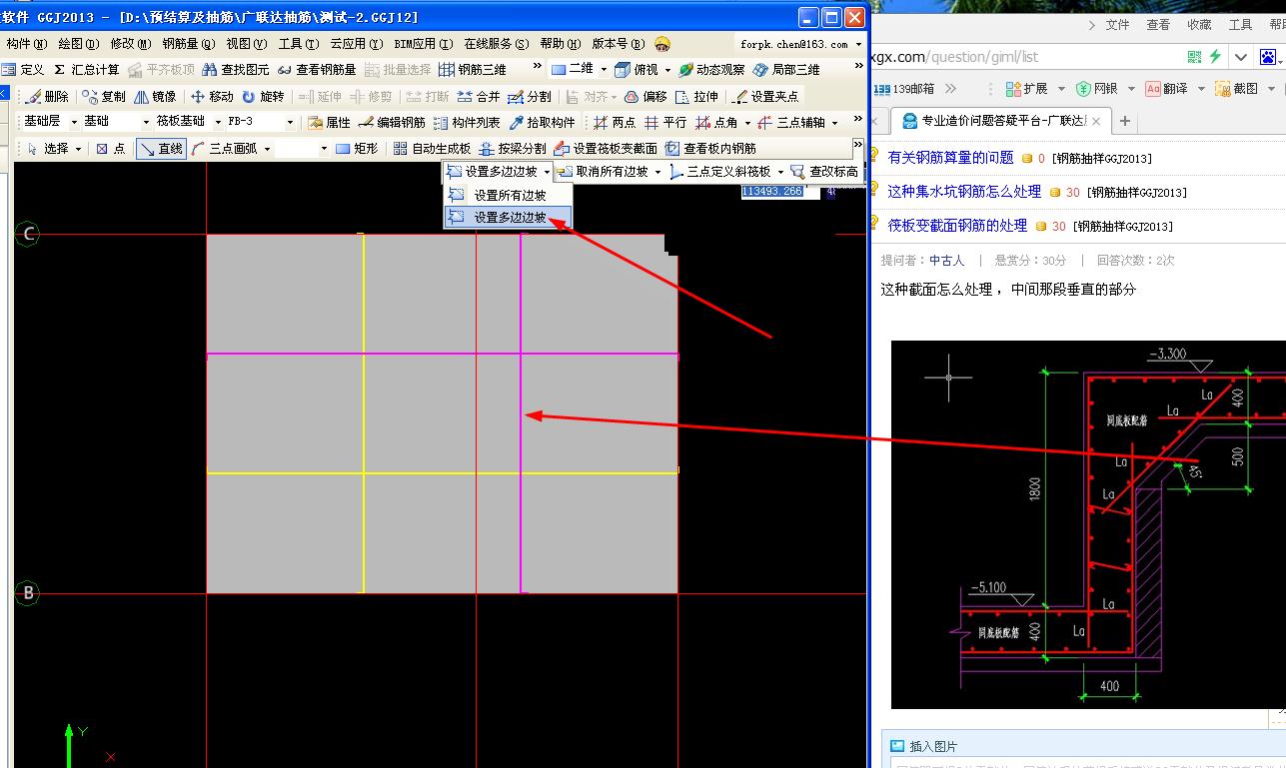Open FB-3 component name dropdown
The image size is (1286, 768).
pos(291,122)
